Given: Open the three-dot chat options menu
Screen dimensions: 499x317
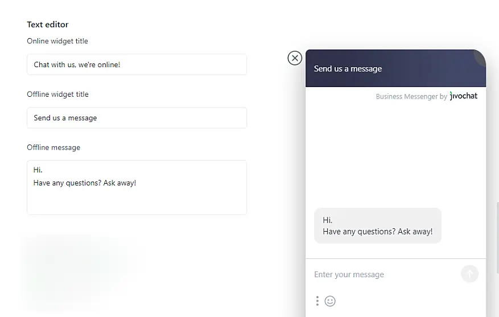Looking at the screenshot, I should click(x=317, y=301).
